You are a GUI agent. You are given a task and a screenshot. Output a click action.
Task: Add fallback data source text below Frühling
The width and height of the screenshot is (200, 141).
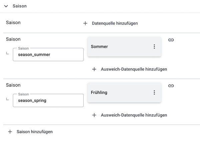point(134,115)
